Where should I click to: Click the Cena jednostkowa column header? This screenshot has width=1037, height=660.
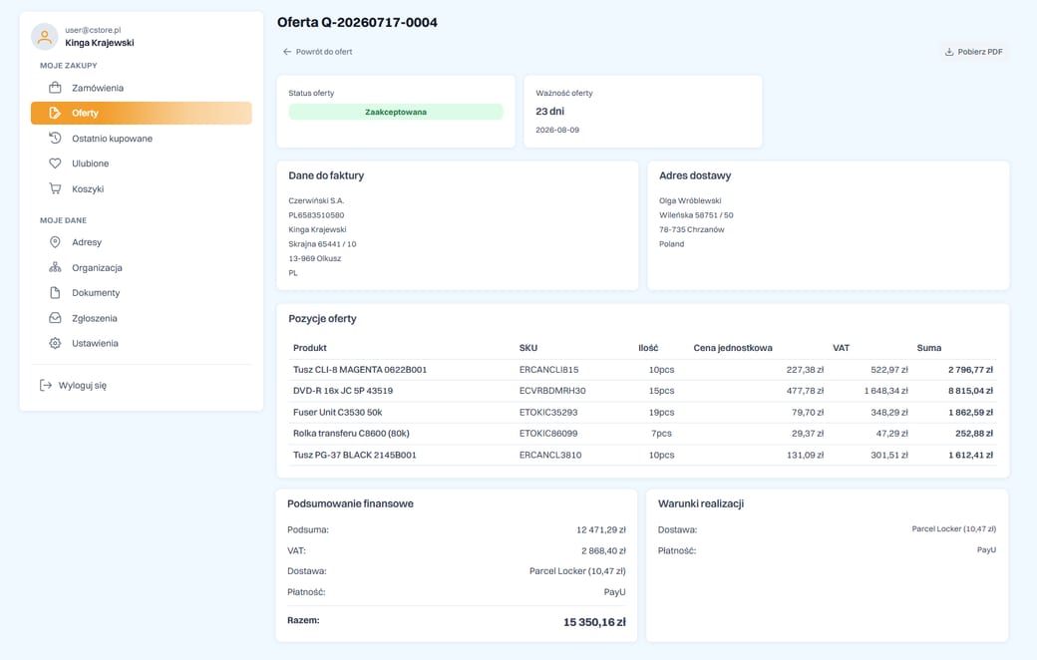(733, 348)
